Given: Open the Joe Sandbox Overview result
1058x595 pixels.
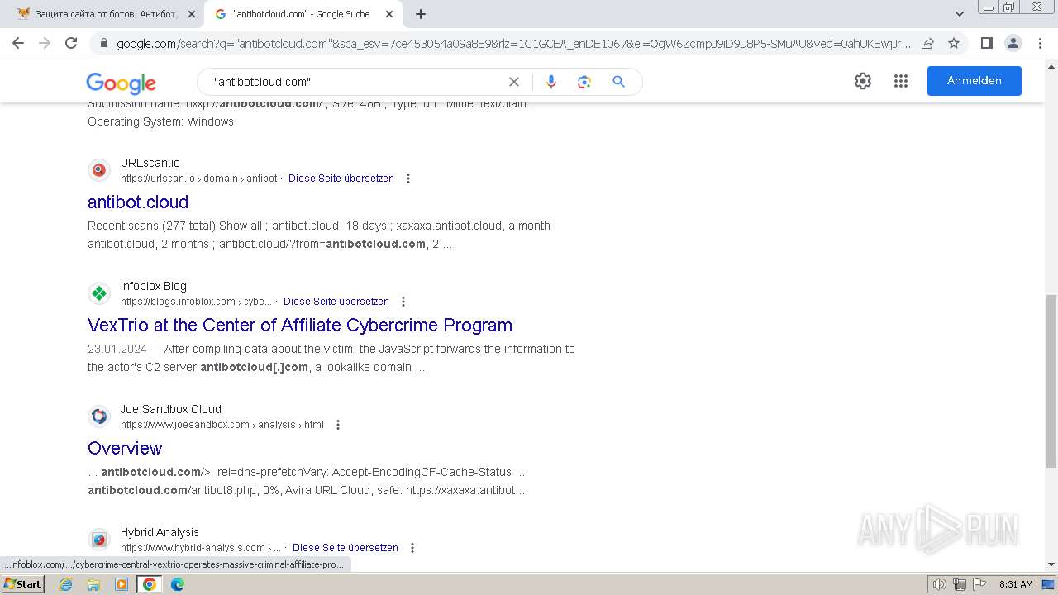Looking at the screenshot, I should click(125, 448).
